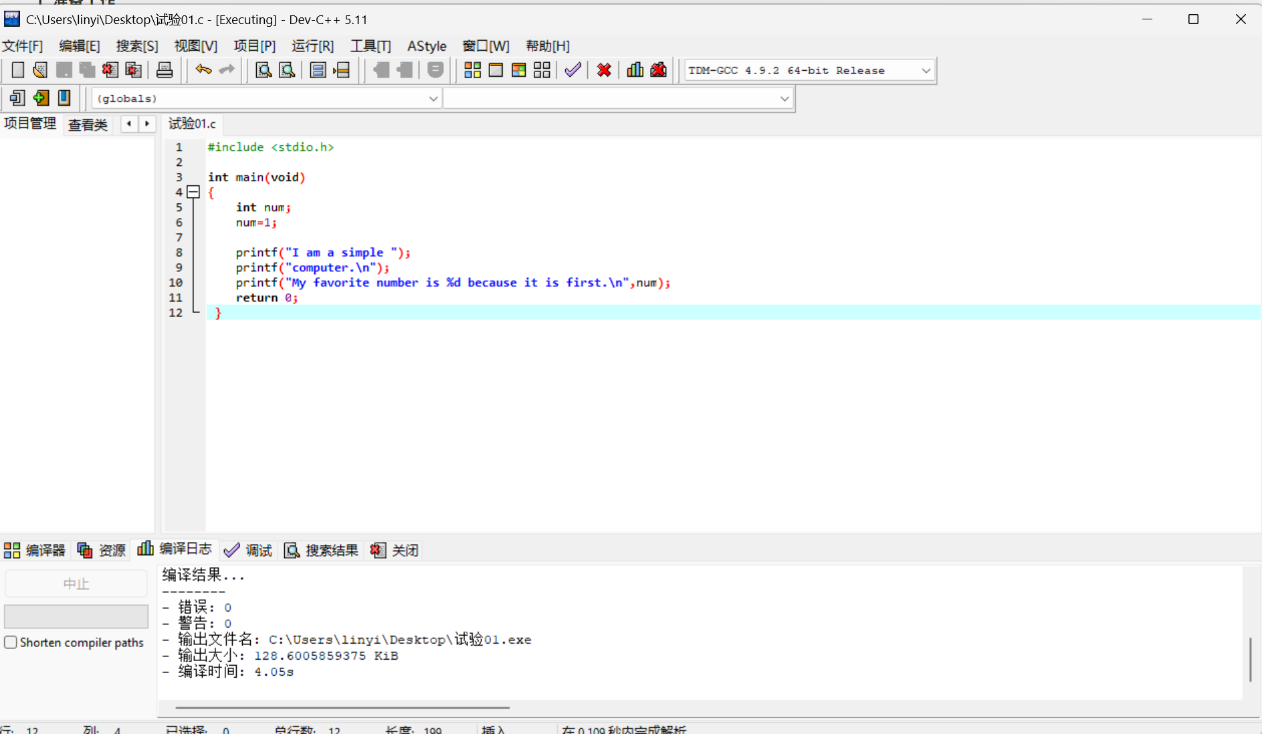The width and height of the screenshot is (1262, 734).
Task: Click the green plus insert icon
Action: click(41, 98)
